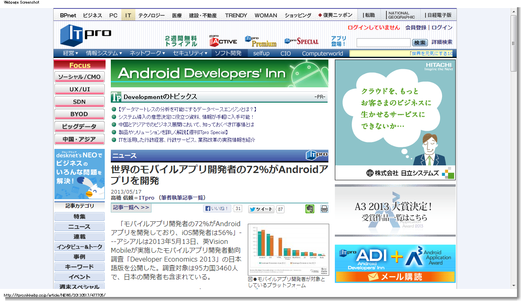Open the CIO navigation tab
The image size is (521, 301).
point(286,53)
